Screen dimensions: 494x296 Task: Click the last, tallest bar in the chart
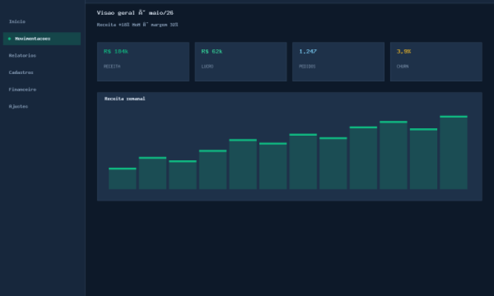[453, 152]
